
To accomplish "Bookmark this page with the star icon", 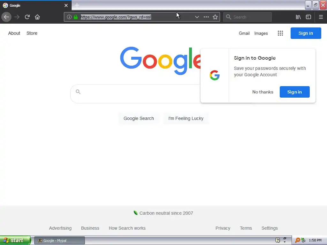I will [x=215, y=17].
